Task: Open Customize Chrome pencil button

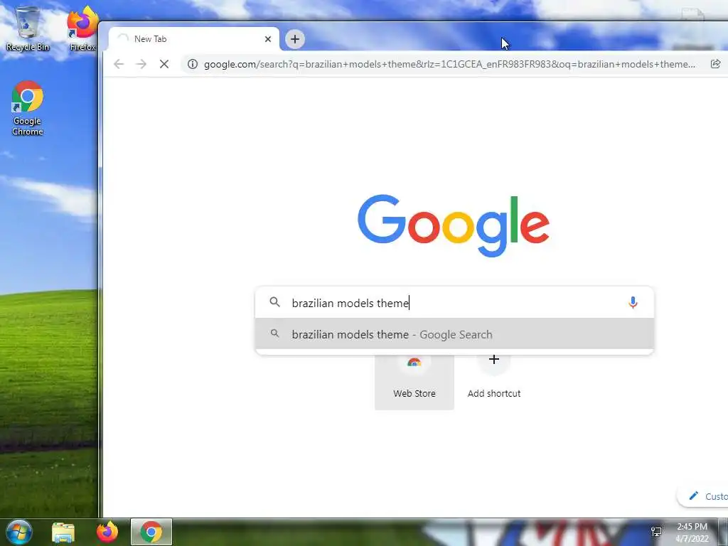Action: pos(703,496)
